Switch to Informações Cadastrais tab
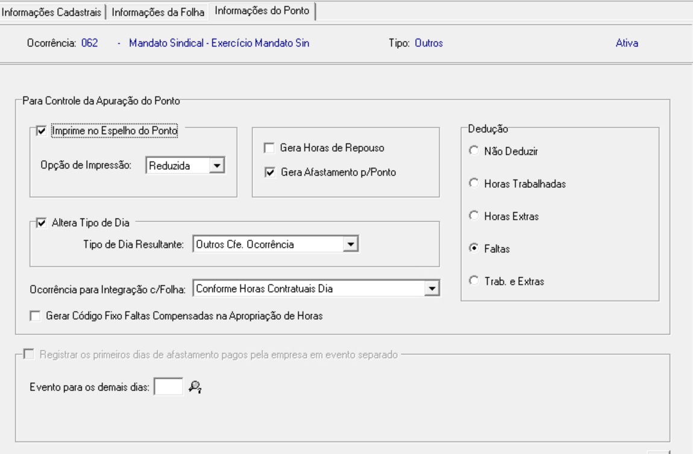 click(x=53, y=12)
